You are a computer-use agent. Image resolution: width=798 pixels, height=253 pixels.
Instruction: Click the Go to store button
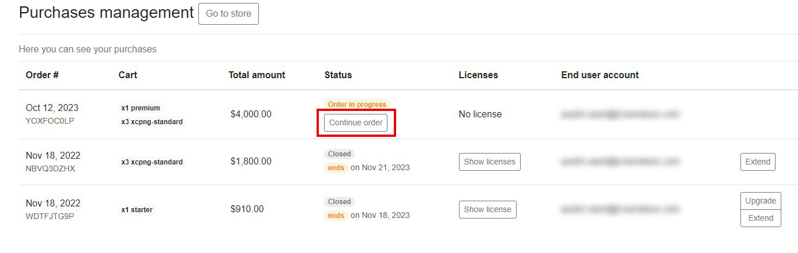[228, 14]
